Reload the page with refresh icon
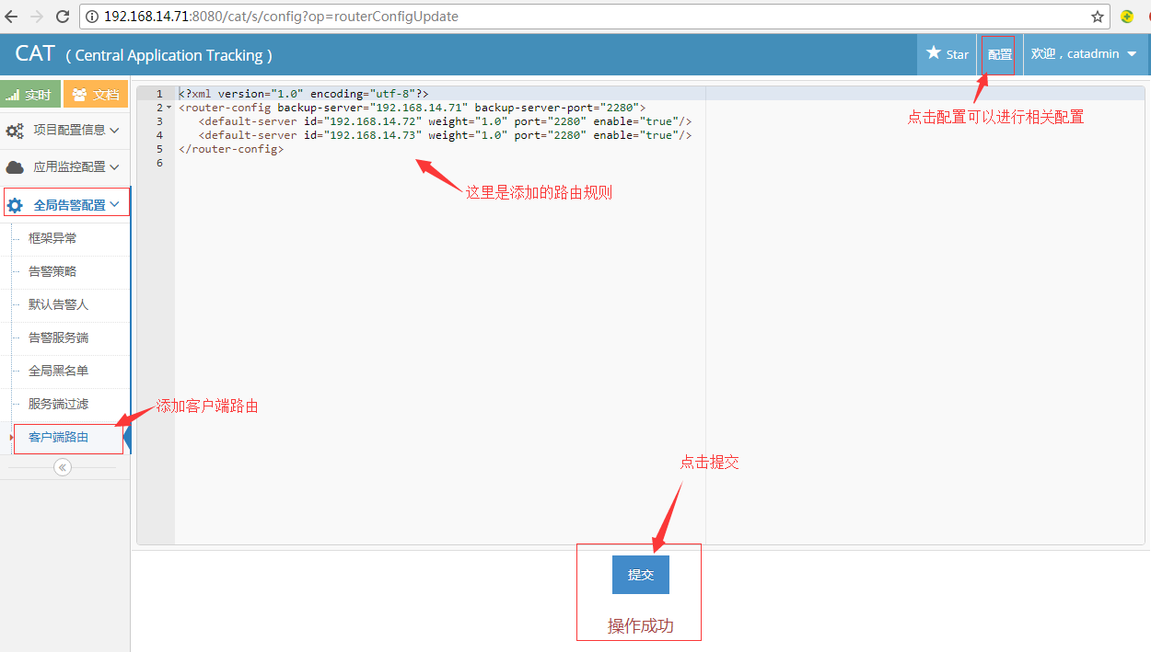The image size is (1151, 652). point(63,17)
